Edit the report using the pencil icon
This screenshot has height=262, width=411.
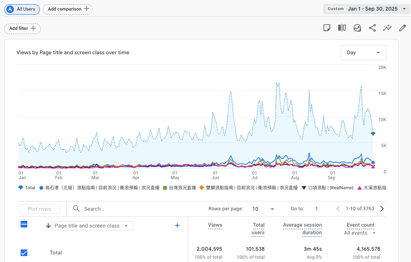[402, 28]
